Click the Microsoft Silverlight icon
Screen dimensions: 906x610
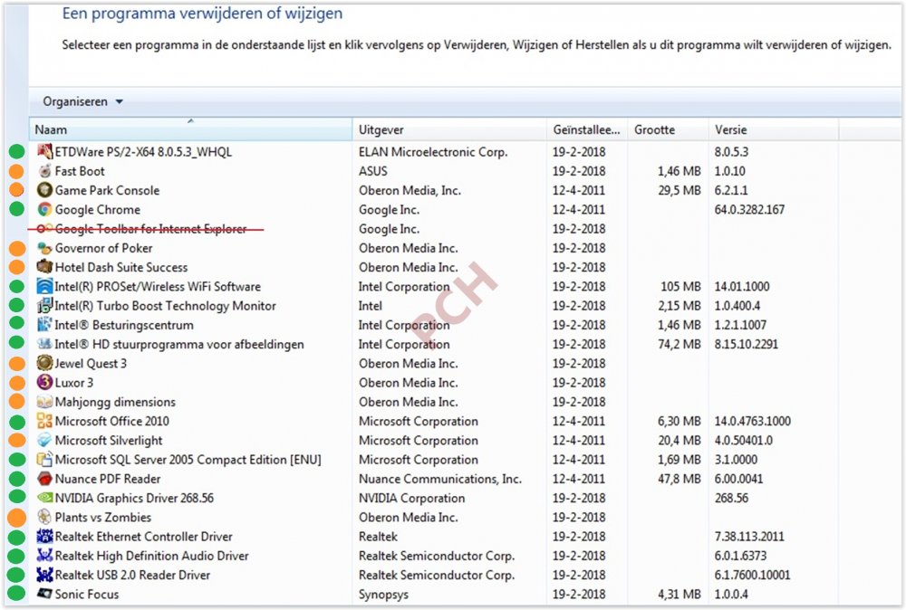tap(44, 441)
